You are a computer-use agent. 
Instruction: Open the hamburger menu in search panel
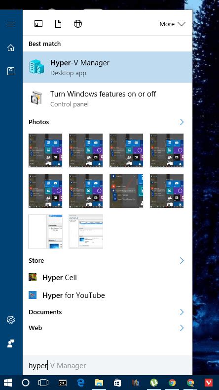[x=11, y=24]
